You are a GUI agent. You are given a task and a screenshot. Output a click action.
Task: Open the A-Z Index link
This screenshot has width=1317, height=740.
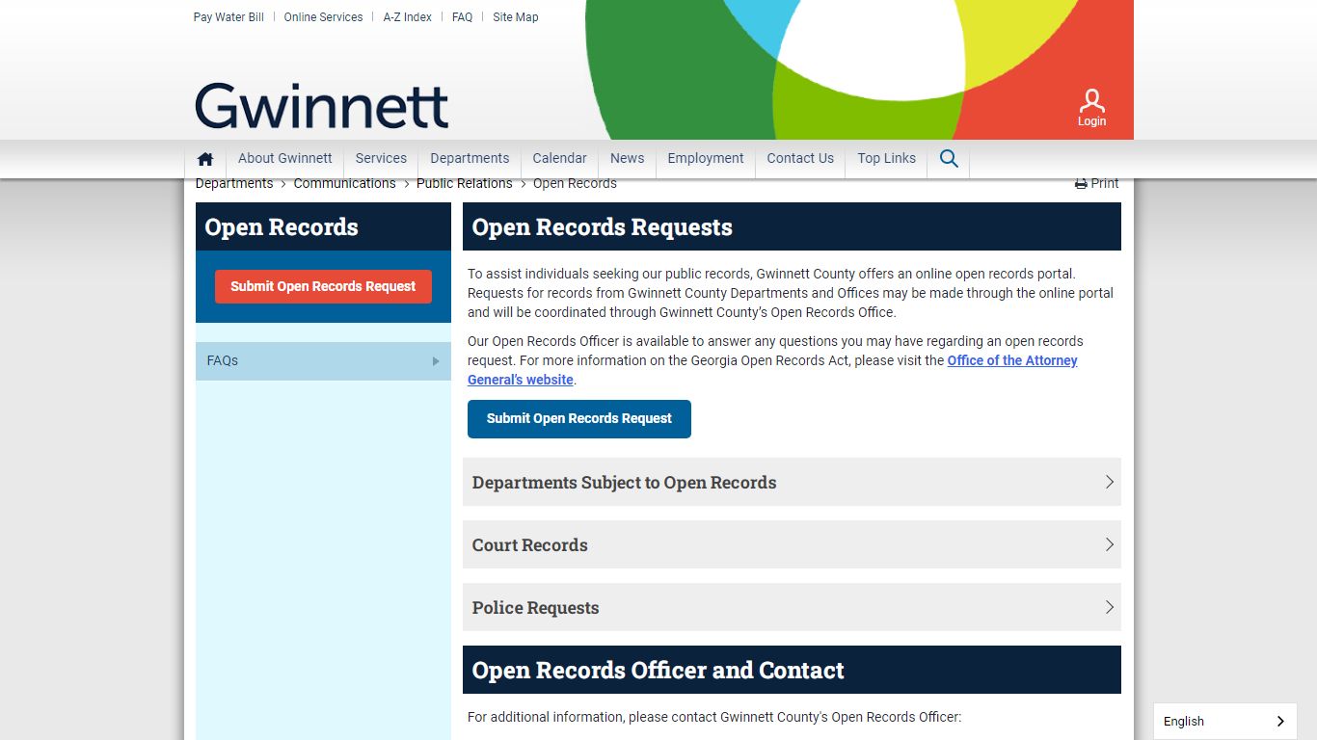coord(408,17)
